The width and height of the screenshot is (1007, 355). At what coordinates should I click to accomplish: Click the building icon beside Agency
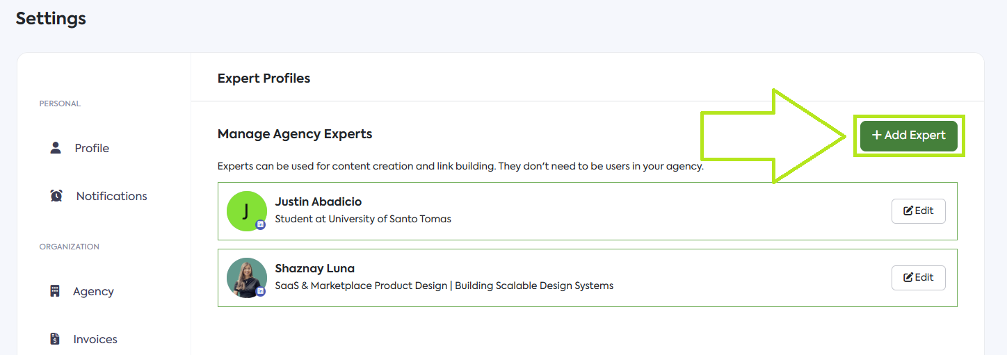click(55, 291)
